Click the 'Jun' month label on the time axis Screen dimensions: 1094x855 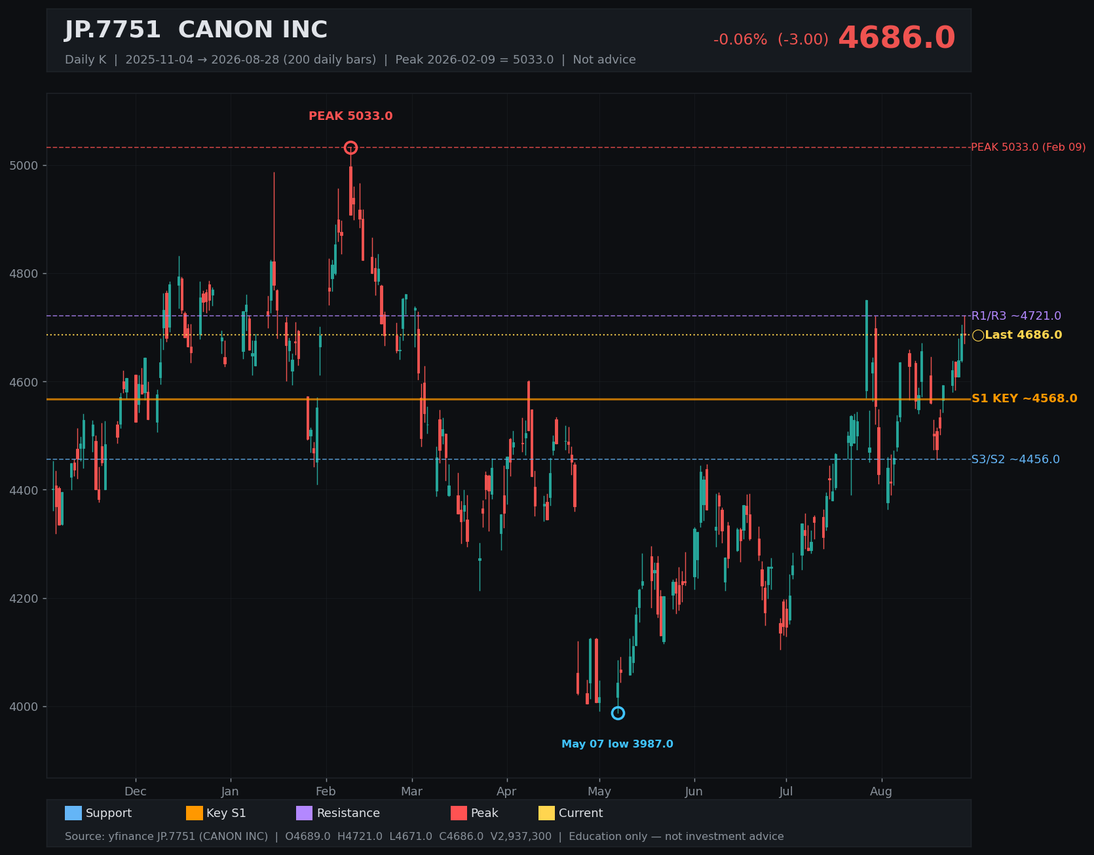(694, 791)
